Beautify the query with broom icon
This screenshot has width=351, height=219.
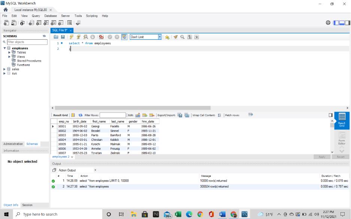(x=176, y=37)
